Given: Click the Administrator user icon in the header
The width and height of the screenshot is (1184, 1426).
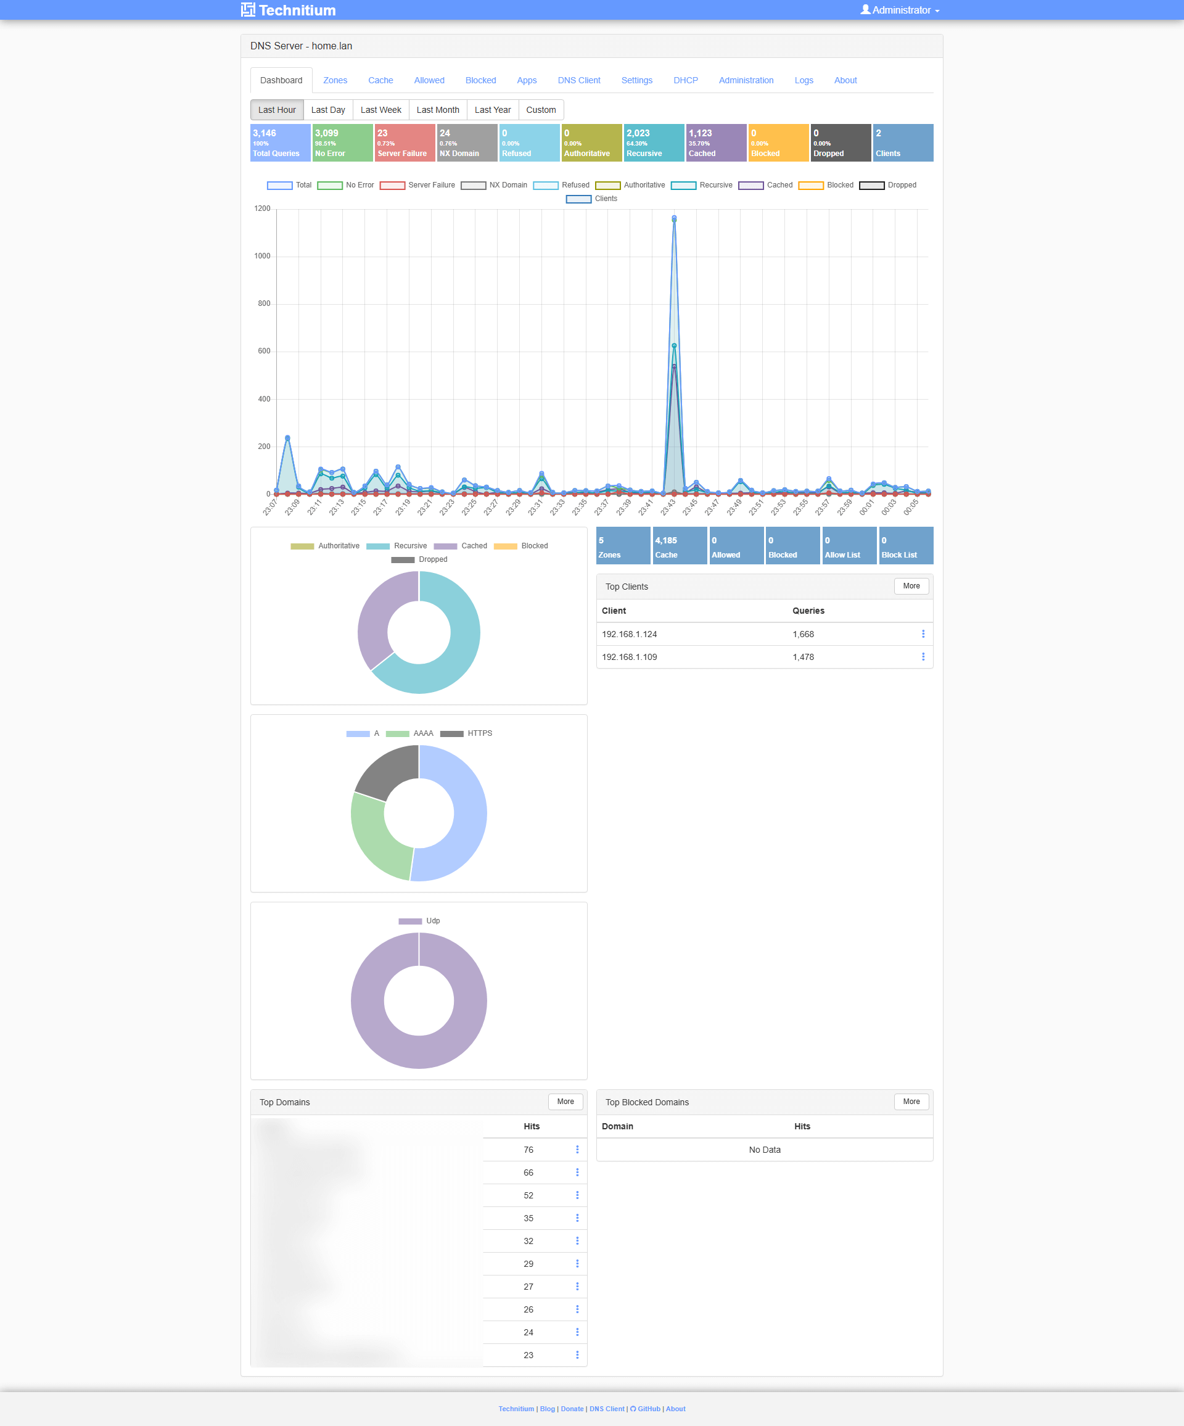Looking at the screenshot, I should [865, 9].
